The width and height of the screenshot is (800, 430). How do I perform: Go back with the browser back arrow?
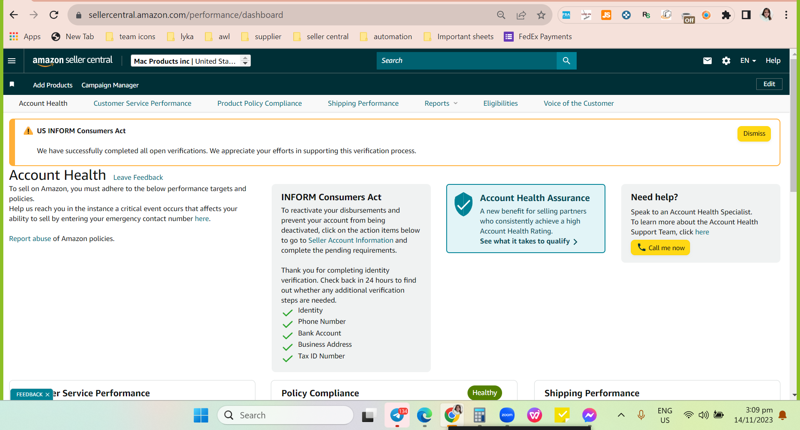[14, 15]
